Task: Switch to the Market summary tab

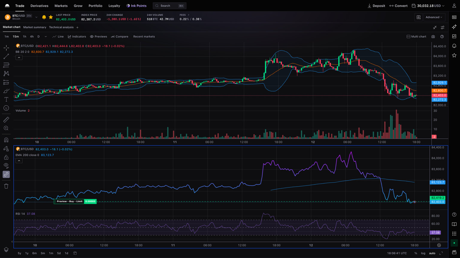Action: pyautogui.click(x=35, y=27)
